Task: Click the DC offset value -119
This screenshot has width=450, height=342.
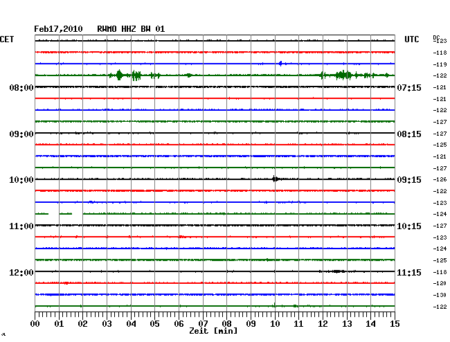Action: (x=440, y=64)
